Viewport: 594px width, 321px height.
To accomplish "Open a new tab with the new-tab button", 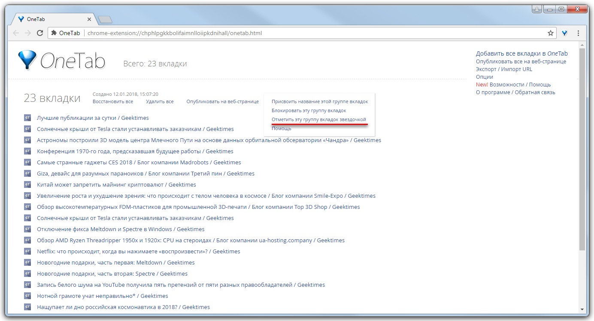I will [105, 19].
